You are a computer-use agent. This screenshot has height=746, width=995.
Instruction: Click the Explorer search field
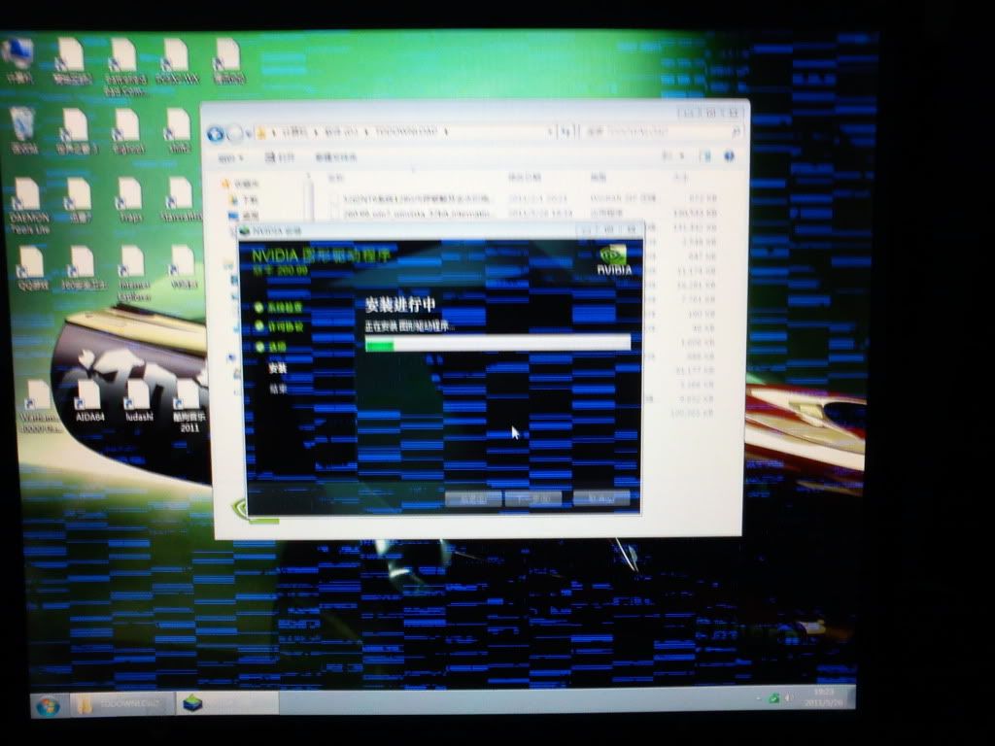663,131
